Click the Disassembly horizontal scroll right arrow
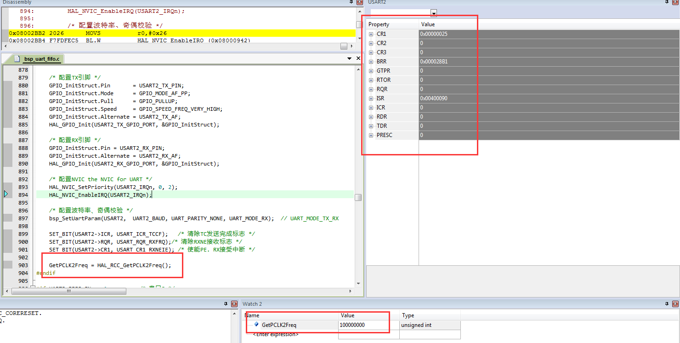 click(351, 46)
